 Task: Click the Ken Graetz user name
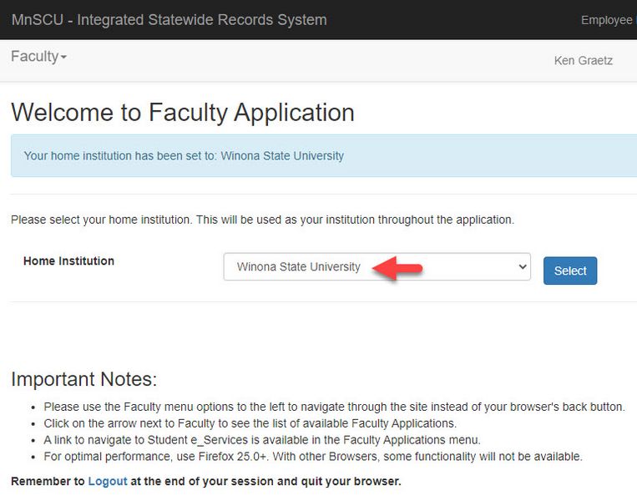coord(583,60)
